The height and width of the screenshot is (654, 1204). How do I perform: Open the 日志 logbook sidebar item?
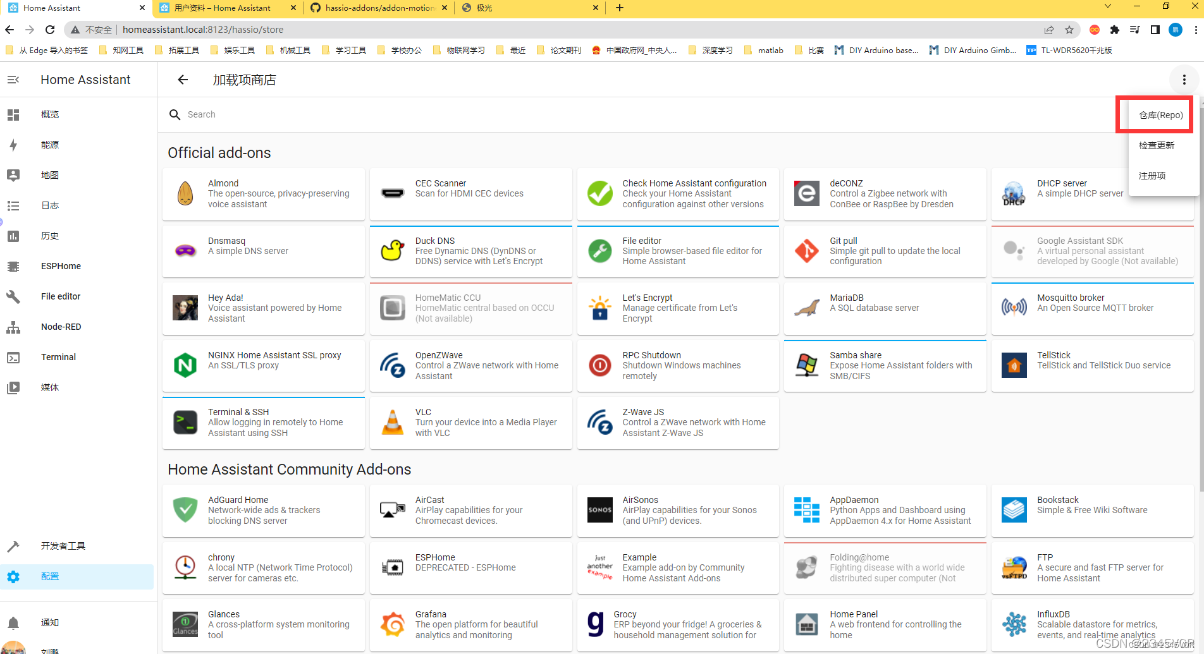pyautogui.click(x=77, y=205)
